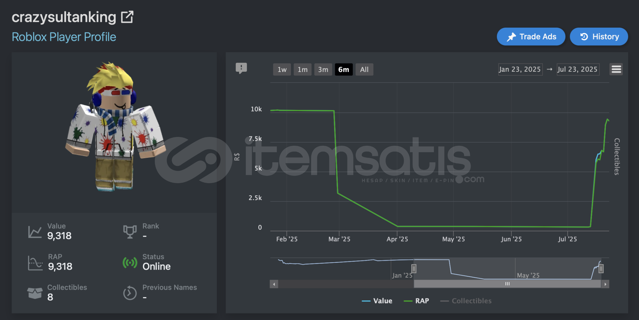Click the player avatar render
This screenshot has width=639, height=320.
[115, 127]
